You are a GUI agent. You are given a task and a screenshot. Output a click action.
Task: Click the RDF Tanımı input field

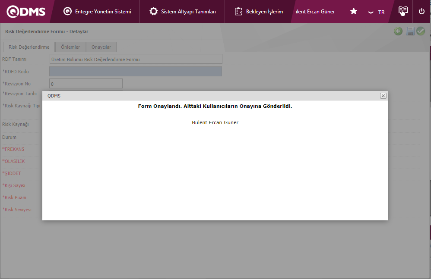click(x=136, y=59)
